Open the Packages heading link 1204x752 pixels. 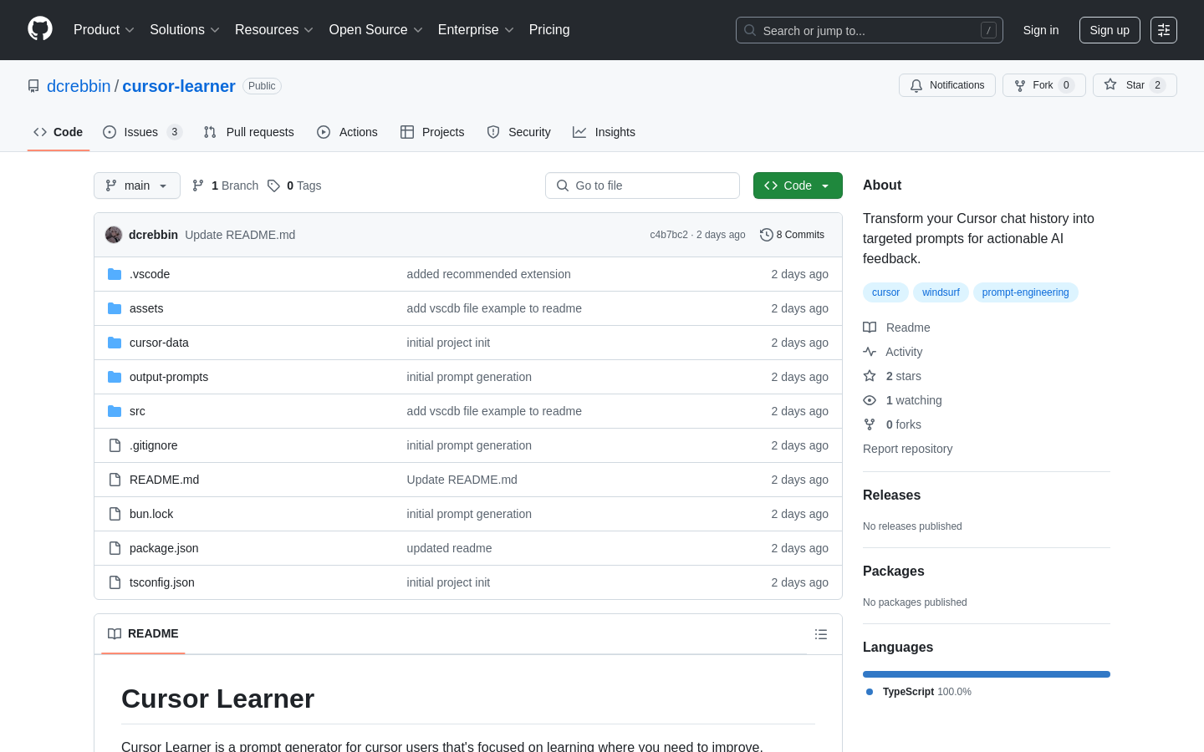click(893, 571)
